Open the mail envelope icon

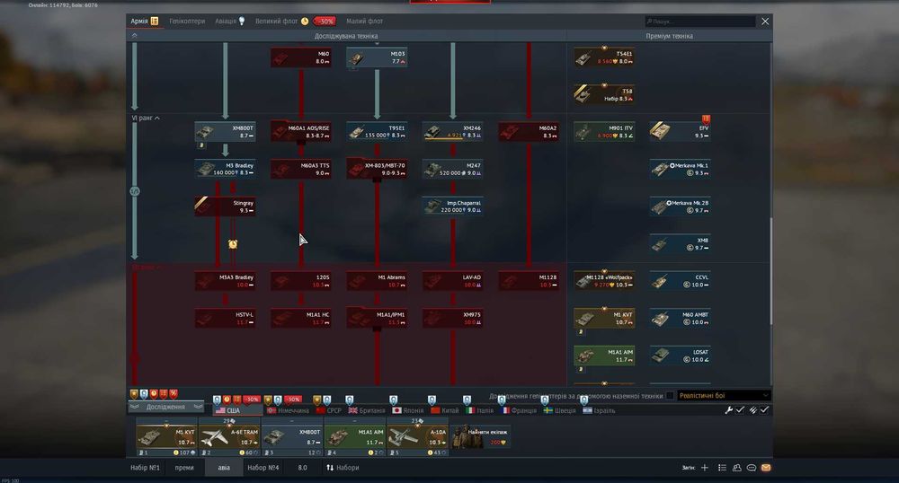(765, 468)
